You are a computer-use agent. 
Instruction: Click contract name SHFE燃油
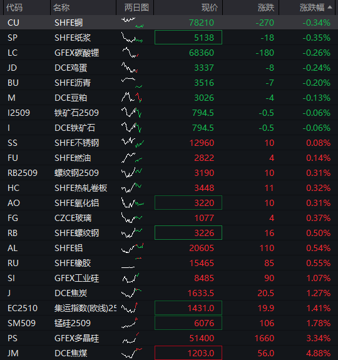tap(73, 158)
